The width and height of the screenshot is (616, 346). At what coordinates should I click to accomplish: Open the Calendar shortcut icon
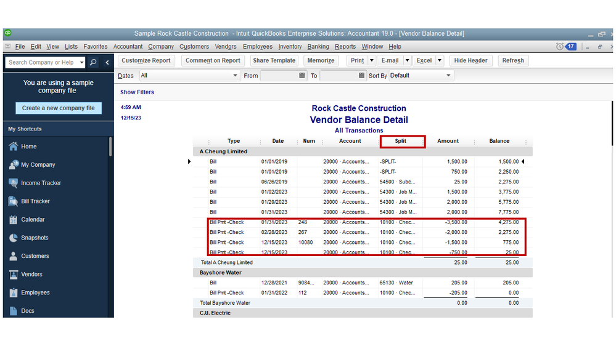pyautogui.click(x=14, y=220)
